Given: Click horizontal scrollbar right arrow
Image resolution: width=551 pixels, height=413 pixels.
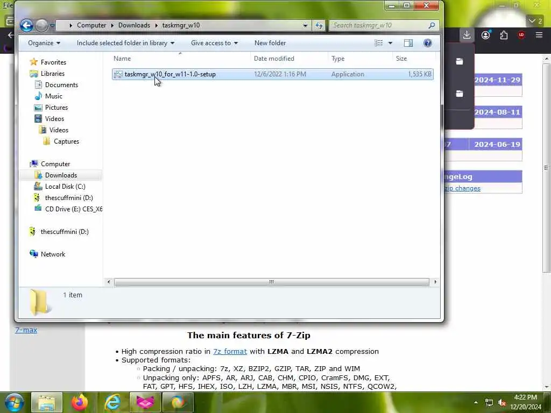Looking at the screenshot, I should [435, 282].
